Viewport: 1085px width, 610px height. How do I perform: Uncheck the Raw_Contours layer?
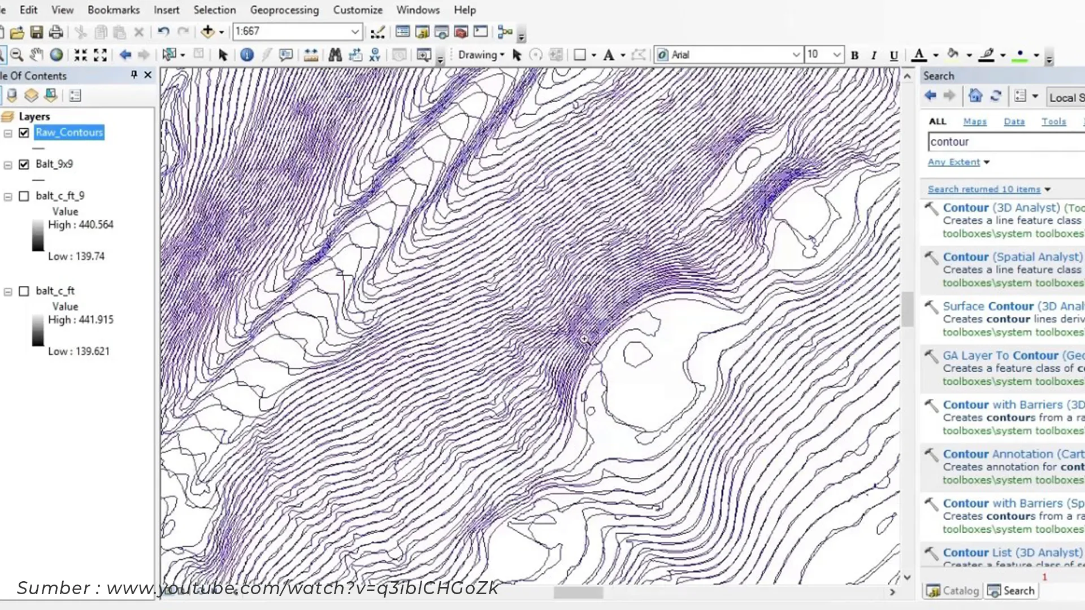(24, 133)
